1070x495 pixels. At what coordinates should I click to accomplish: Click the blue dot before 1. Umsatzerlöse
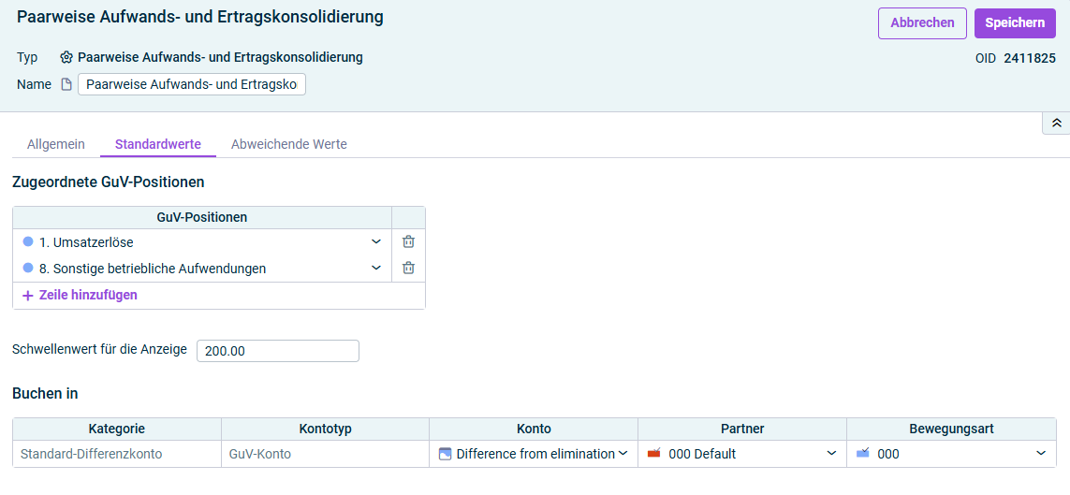[x=28, y=241]
